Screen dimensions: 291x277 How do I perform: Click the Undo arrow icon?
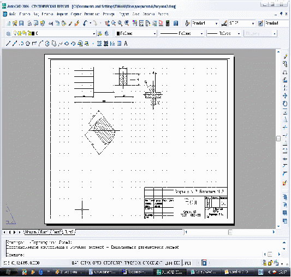pos(85,23)
